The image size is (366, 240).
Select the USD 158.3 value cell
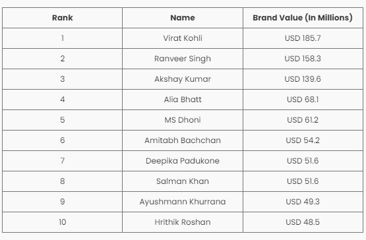[303, 59]
